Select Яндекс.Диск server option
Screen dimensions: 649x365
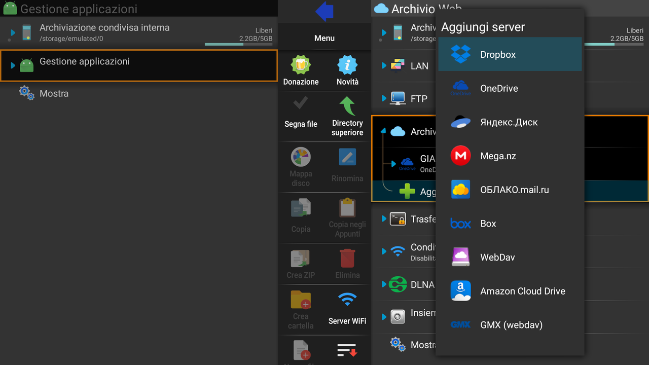(x=510, y=122)
